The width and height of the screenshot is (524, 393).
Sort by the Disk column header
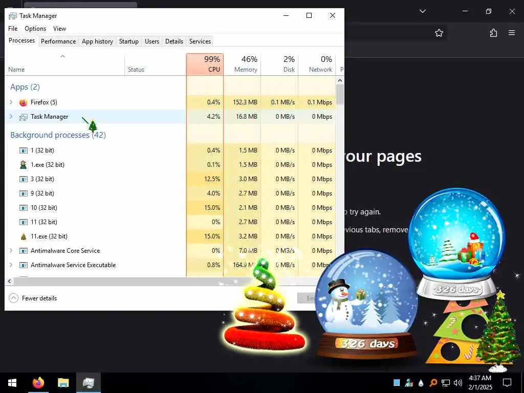coord(280,64)
